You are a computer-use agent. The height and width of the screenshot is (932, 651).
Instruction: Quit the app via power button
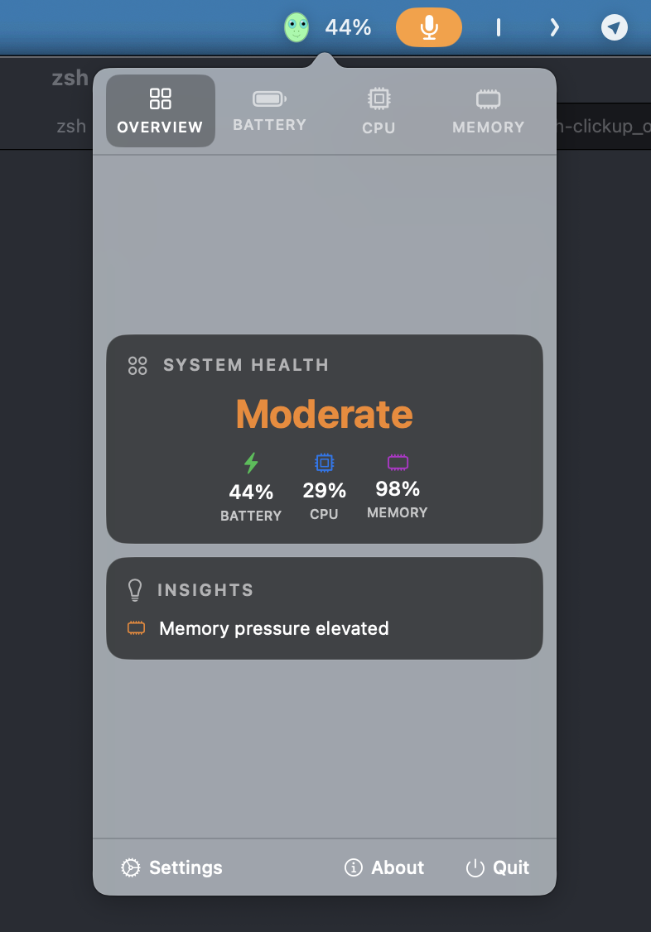[x=498, y=867]
